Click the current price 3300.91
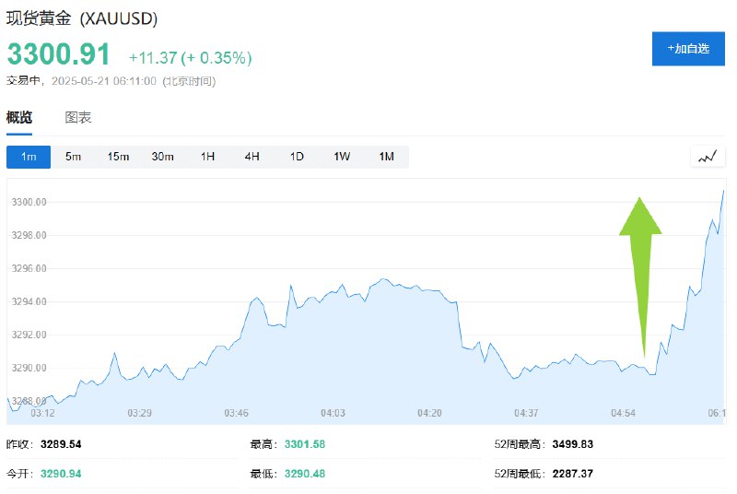Image resolution: width=737 pixels, height=494 pixels. click(58, 53)
